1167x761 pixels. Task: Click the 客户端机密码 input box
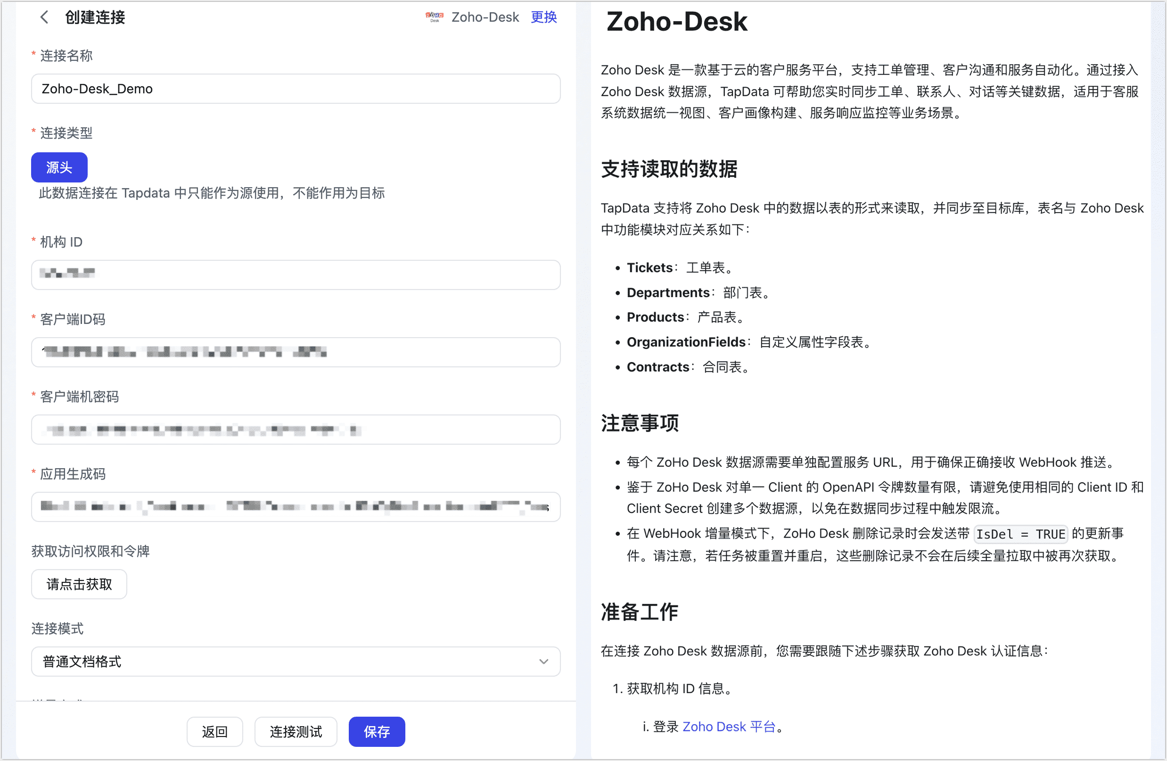(x=295, y=430)
